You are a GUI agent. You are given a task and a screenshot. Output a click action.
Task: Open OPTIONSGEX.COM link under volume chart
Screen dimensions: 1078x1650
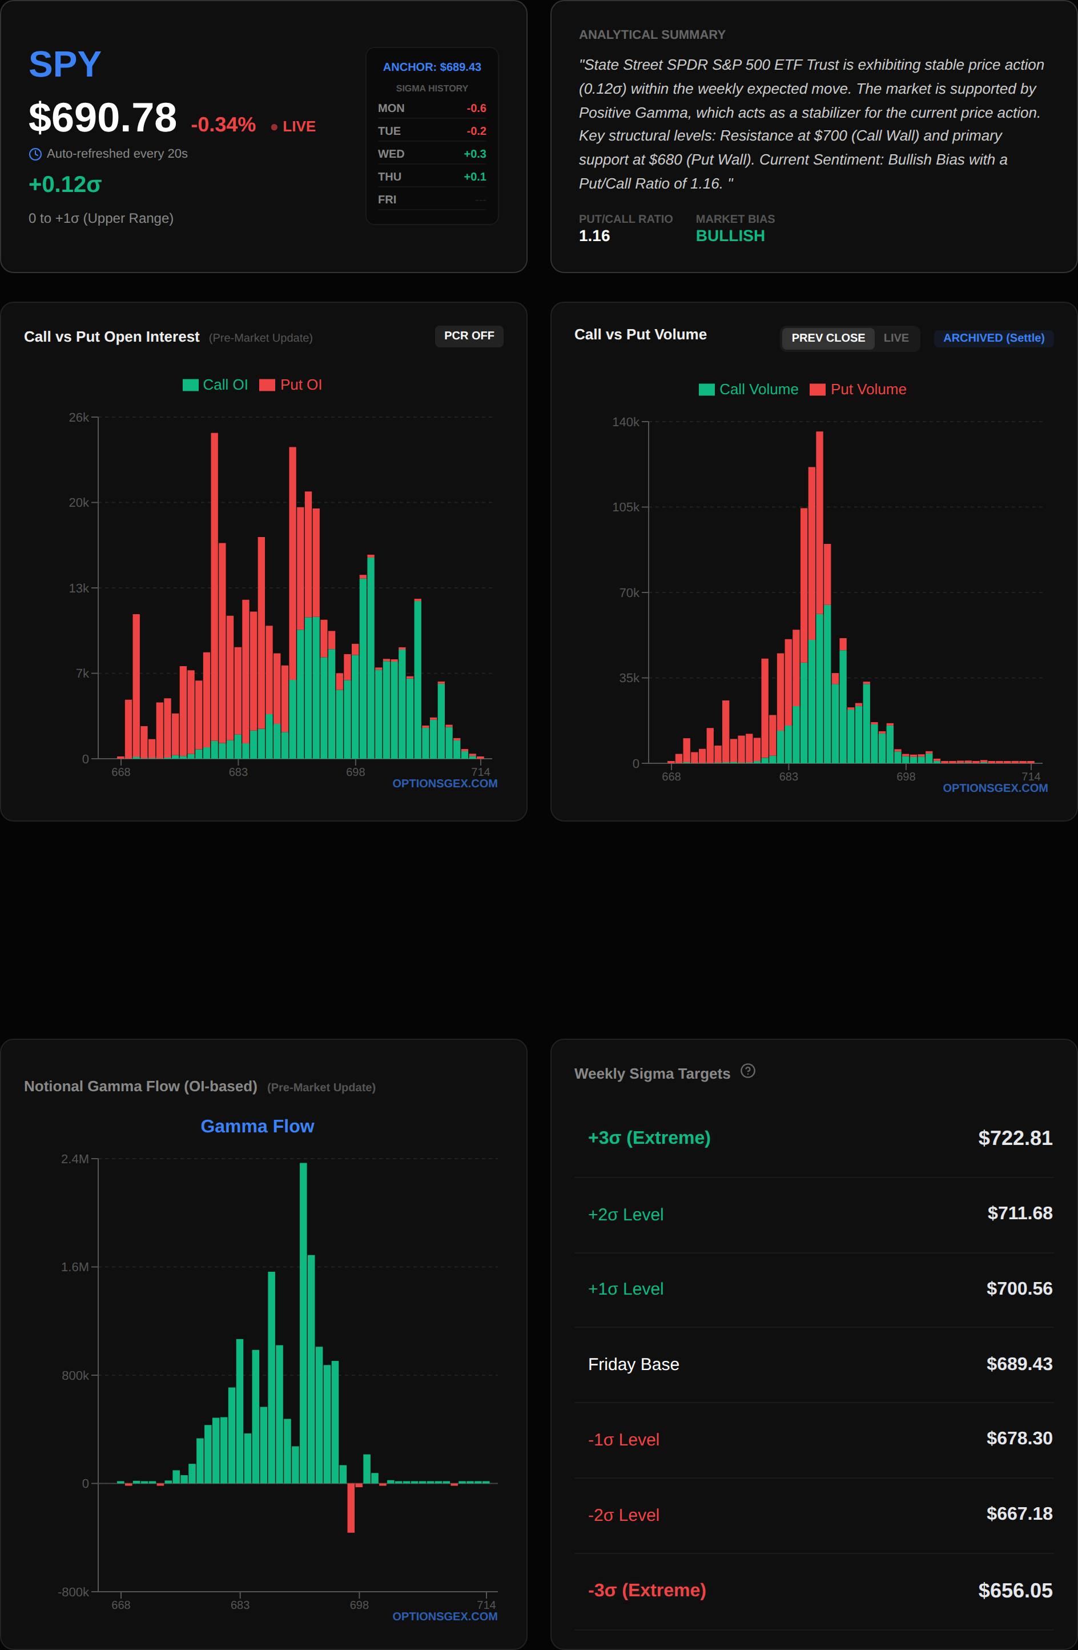click(995, 787)
